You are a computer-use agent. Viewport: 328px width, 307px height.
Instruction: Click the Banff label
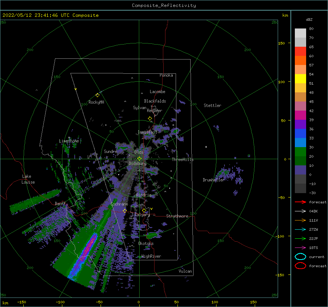60,204
